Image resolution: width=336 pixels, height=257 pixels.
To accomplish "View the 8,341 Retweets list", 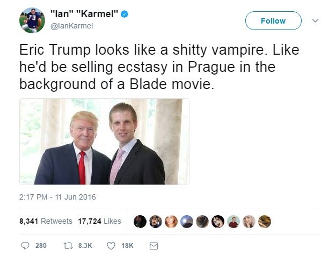I will tap(46, 221).
